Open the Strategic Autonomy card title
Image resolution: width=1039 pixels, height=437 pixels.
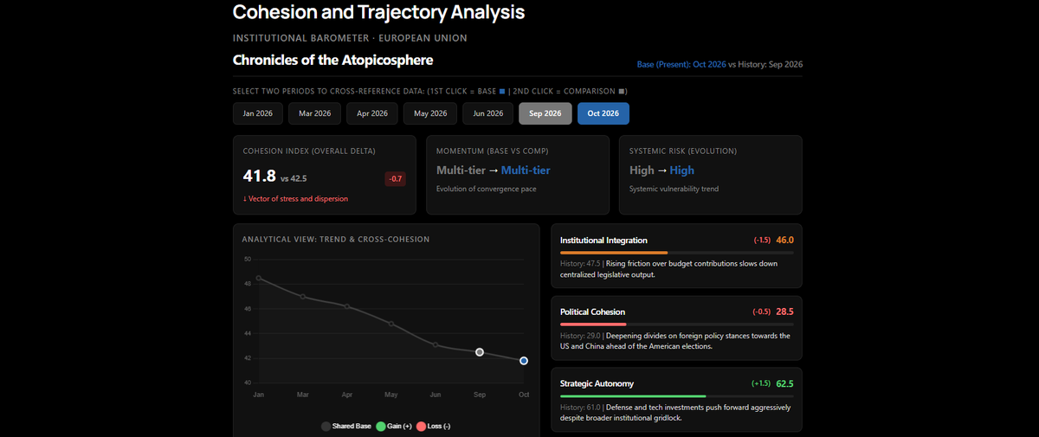tap(597, 383)
